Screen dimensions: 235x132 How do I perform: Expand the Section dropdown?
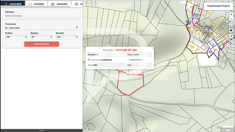pyautogui.click(x=41, y=37)
